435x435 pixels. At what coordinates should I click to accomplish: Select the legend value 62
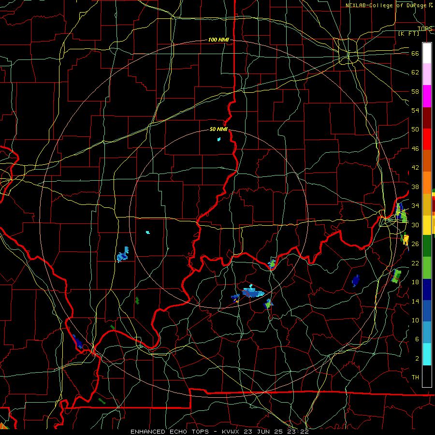pyautogui.click(x=415, y=72)
